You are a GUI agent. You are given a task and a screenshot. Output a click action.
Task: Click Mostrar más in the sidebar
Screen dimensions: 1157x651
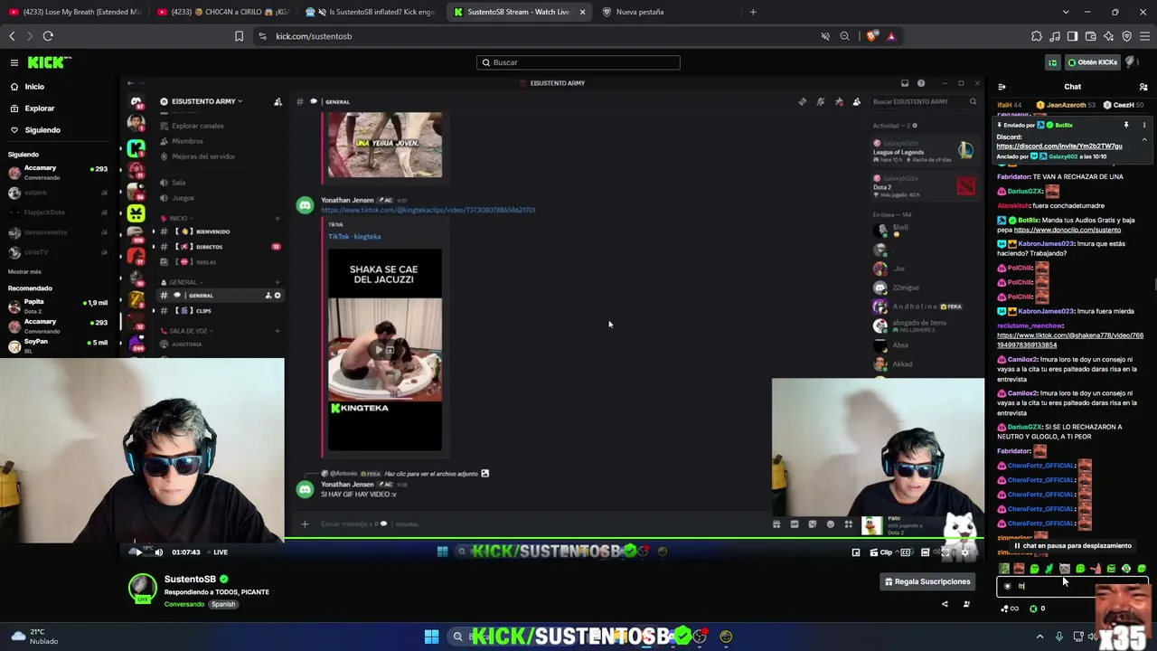pos(24,271)
